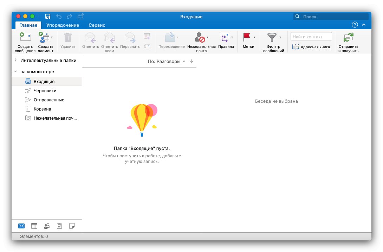This screenshot has width=383, height=252.
Task: Expand the Интеллектуальные папки group
Action: (x=15, y=60)
